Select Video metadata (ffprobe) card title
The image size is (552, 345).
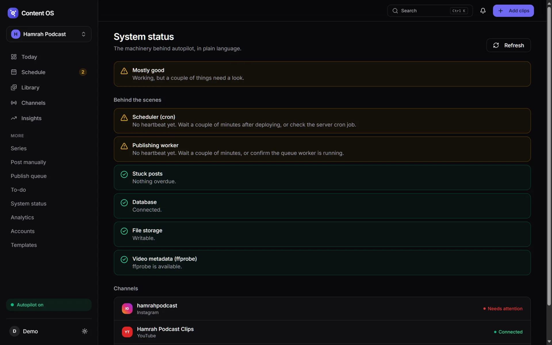pos(164,259)
